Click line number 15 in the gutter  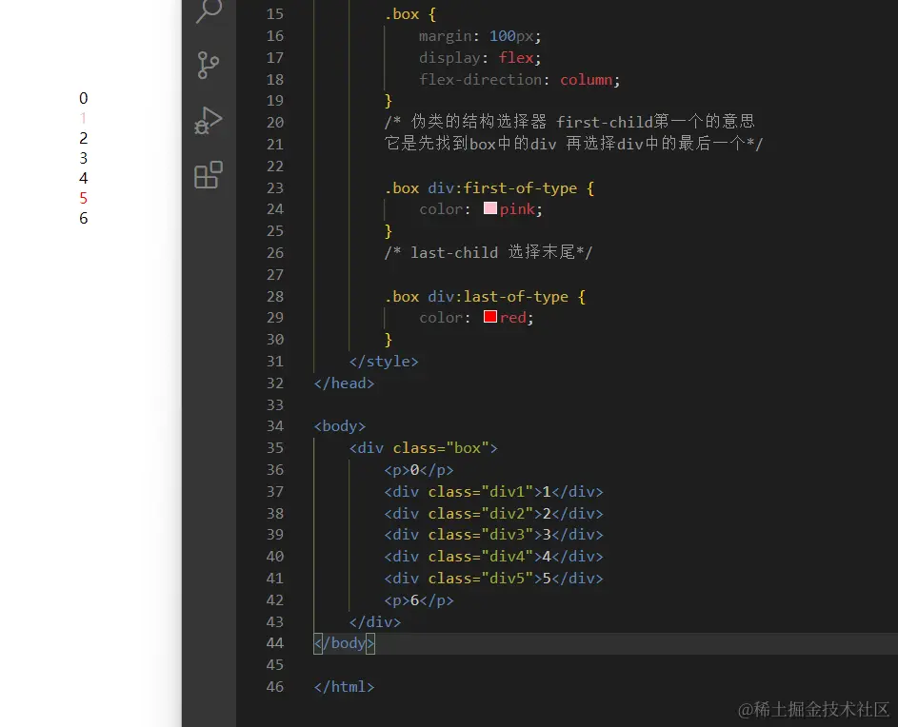click(275, 13)
